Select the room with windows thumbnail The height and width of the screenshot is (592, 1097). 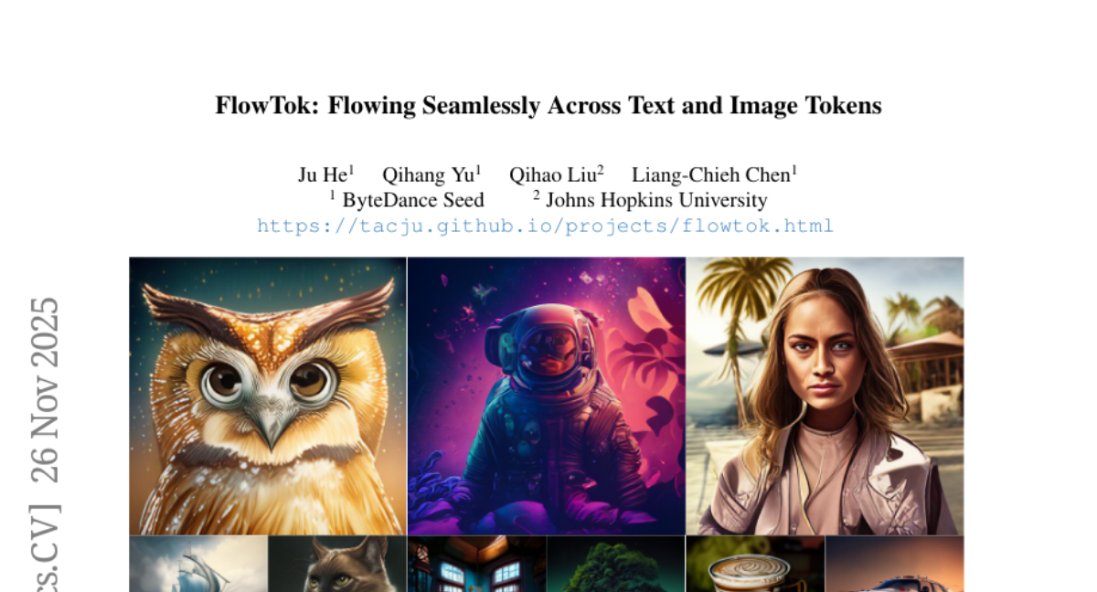[477, 564]
